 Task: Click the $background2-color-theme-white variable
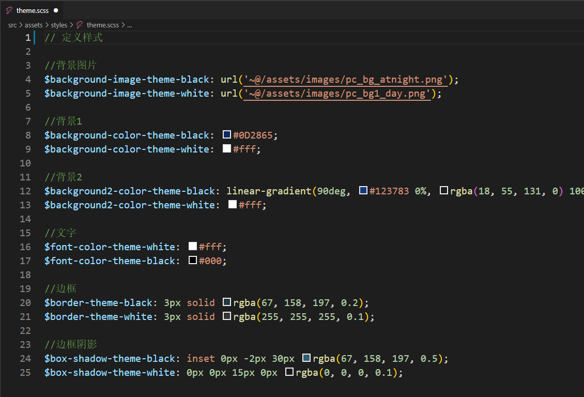click(130, 205)
